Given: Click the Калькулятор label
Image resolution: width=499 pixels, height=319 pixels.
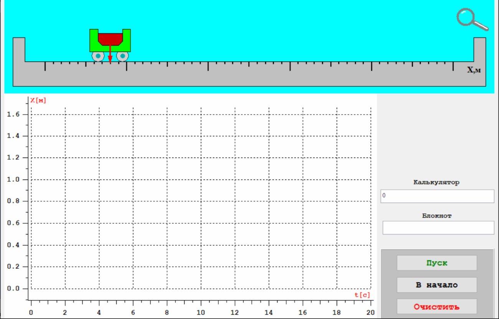Looking at the screenshot, I should click(436, 182).
